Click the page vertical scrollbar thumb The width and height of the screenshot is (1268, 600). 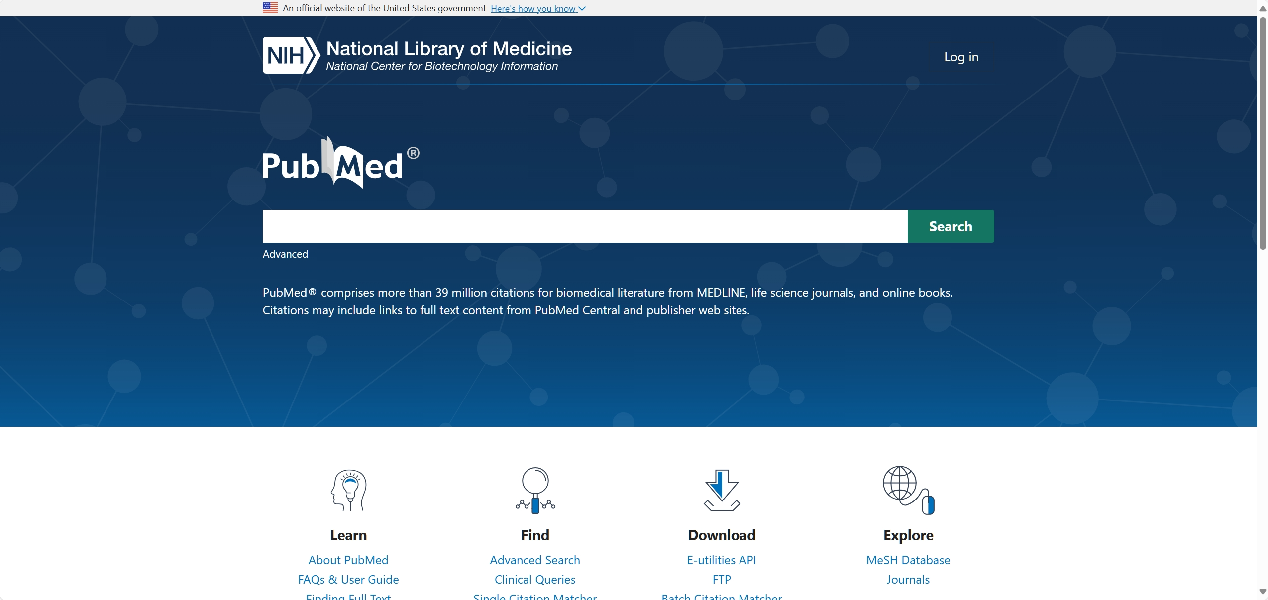(1263, 133)
